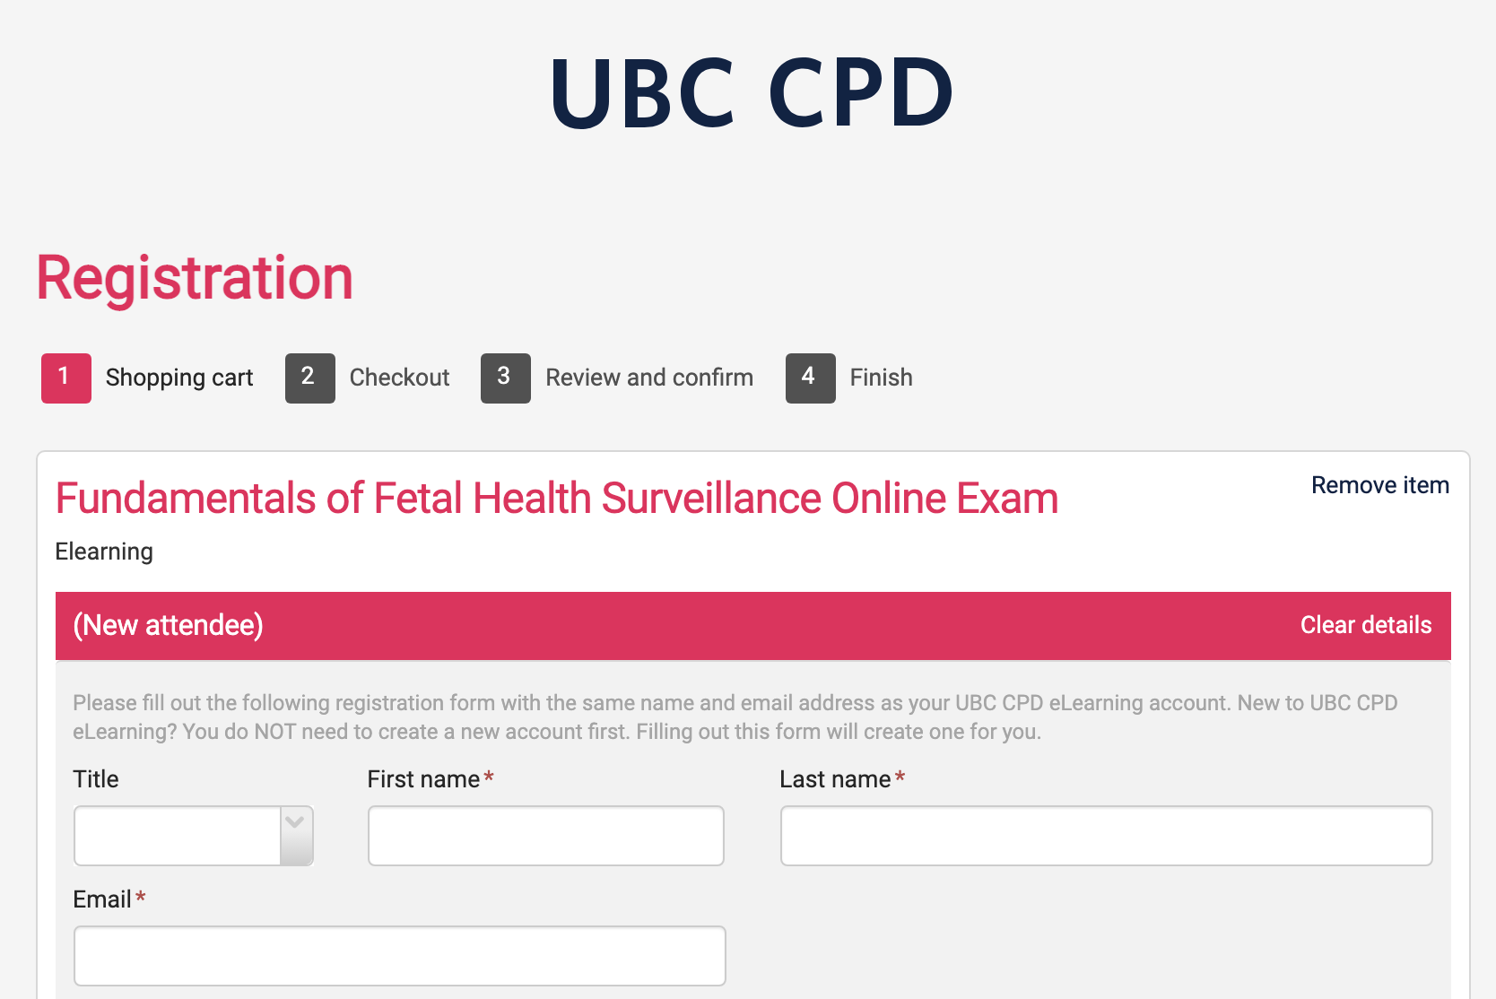This screenshot has width=1496, height=999.
Task: Click the Registration page heading
Action: tap(195, 278)
